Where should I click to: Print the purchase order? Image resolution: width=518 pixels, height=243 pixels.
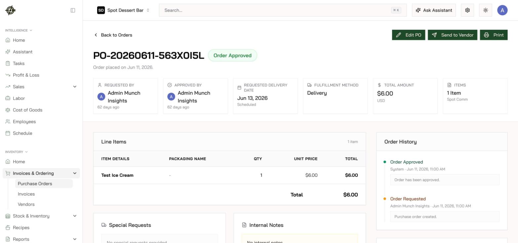(494, 35)
